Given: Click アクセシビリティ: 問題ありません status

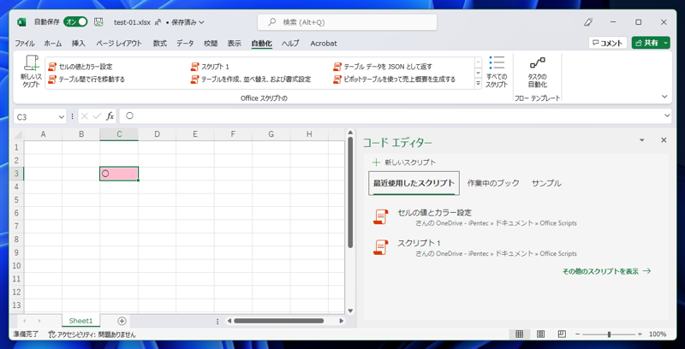Looking at the screenshot, I should 92,334.
